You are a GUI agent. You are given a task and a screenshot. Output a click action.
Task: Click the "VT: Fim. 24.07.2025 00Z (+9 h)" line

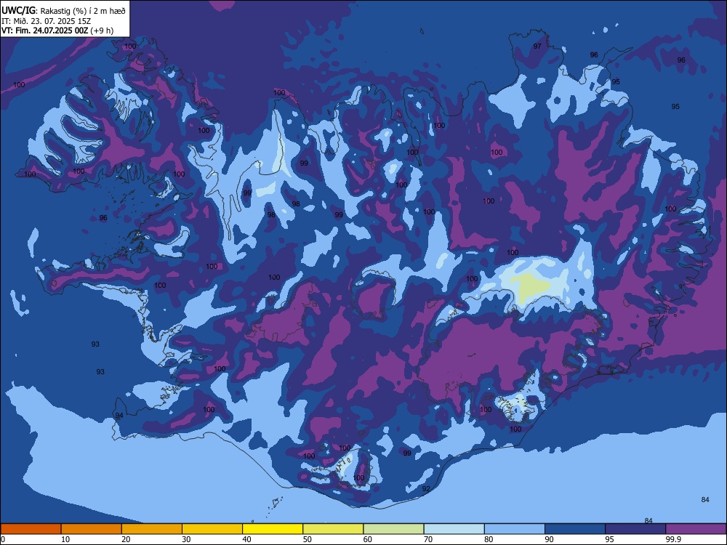57,31
